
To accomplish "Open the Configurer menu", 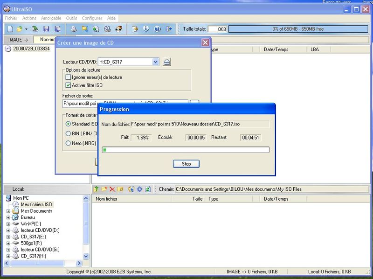I will tap(92, 18).
